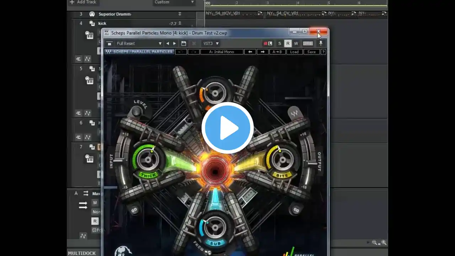The height and width of the screenshot is (256, 455).
Task: Go to next plugin preset
Action: 175,43
